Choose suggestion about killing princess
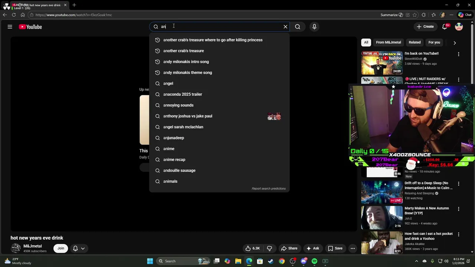Viewport: 475px width, 267px height. pyautogui.click(x=219, y=40)
